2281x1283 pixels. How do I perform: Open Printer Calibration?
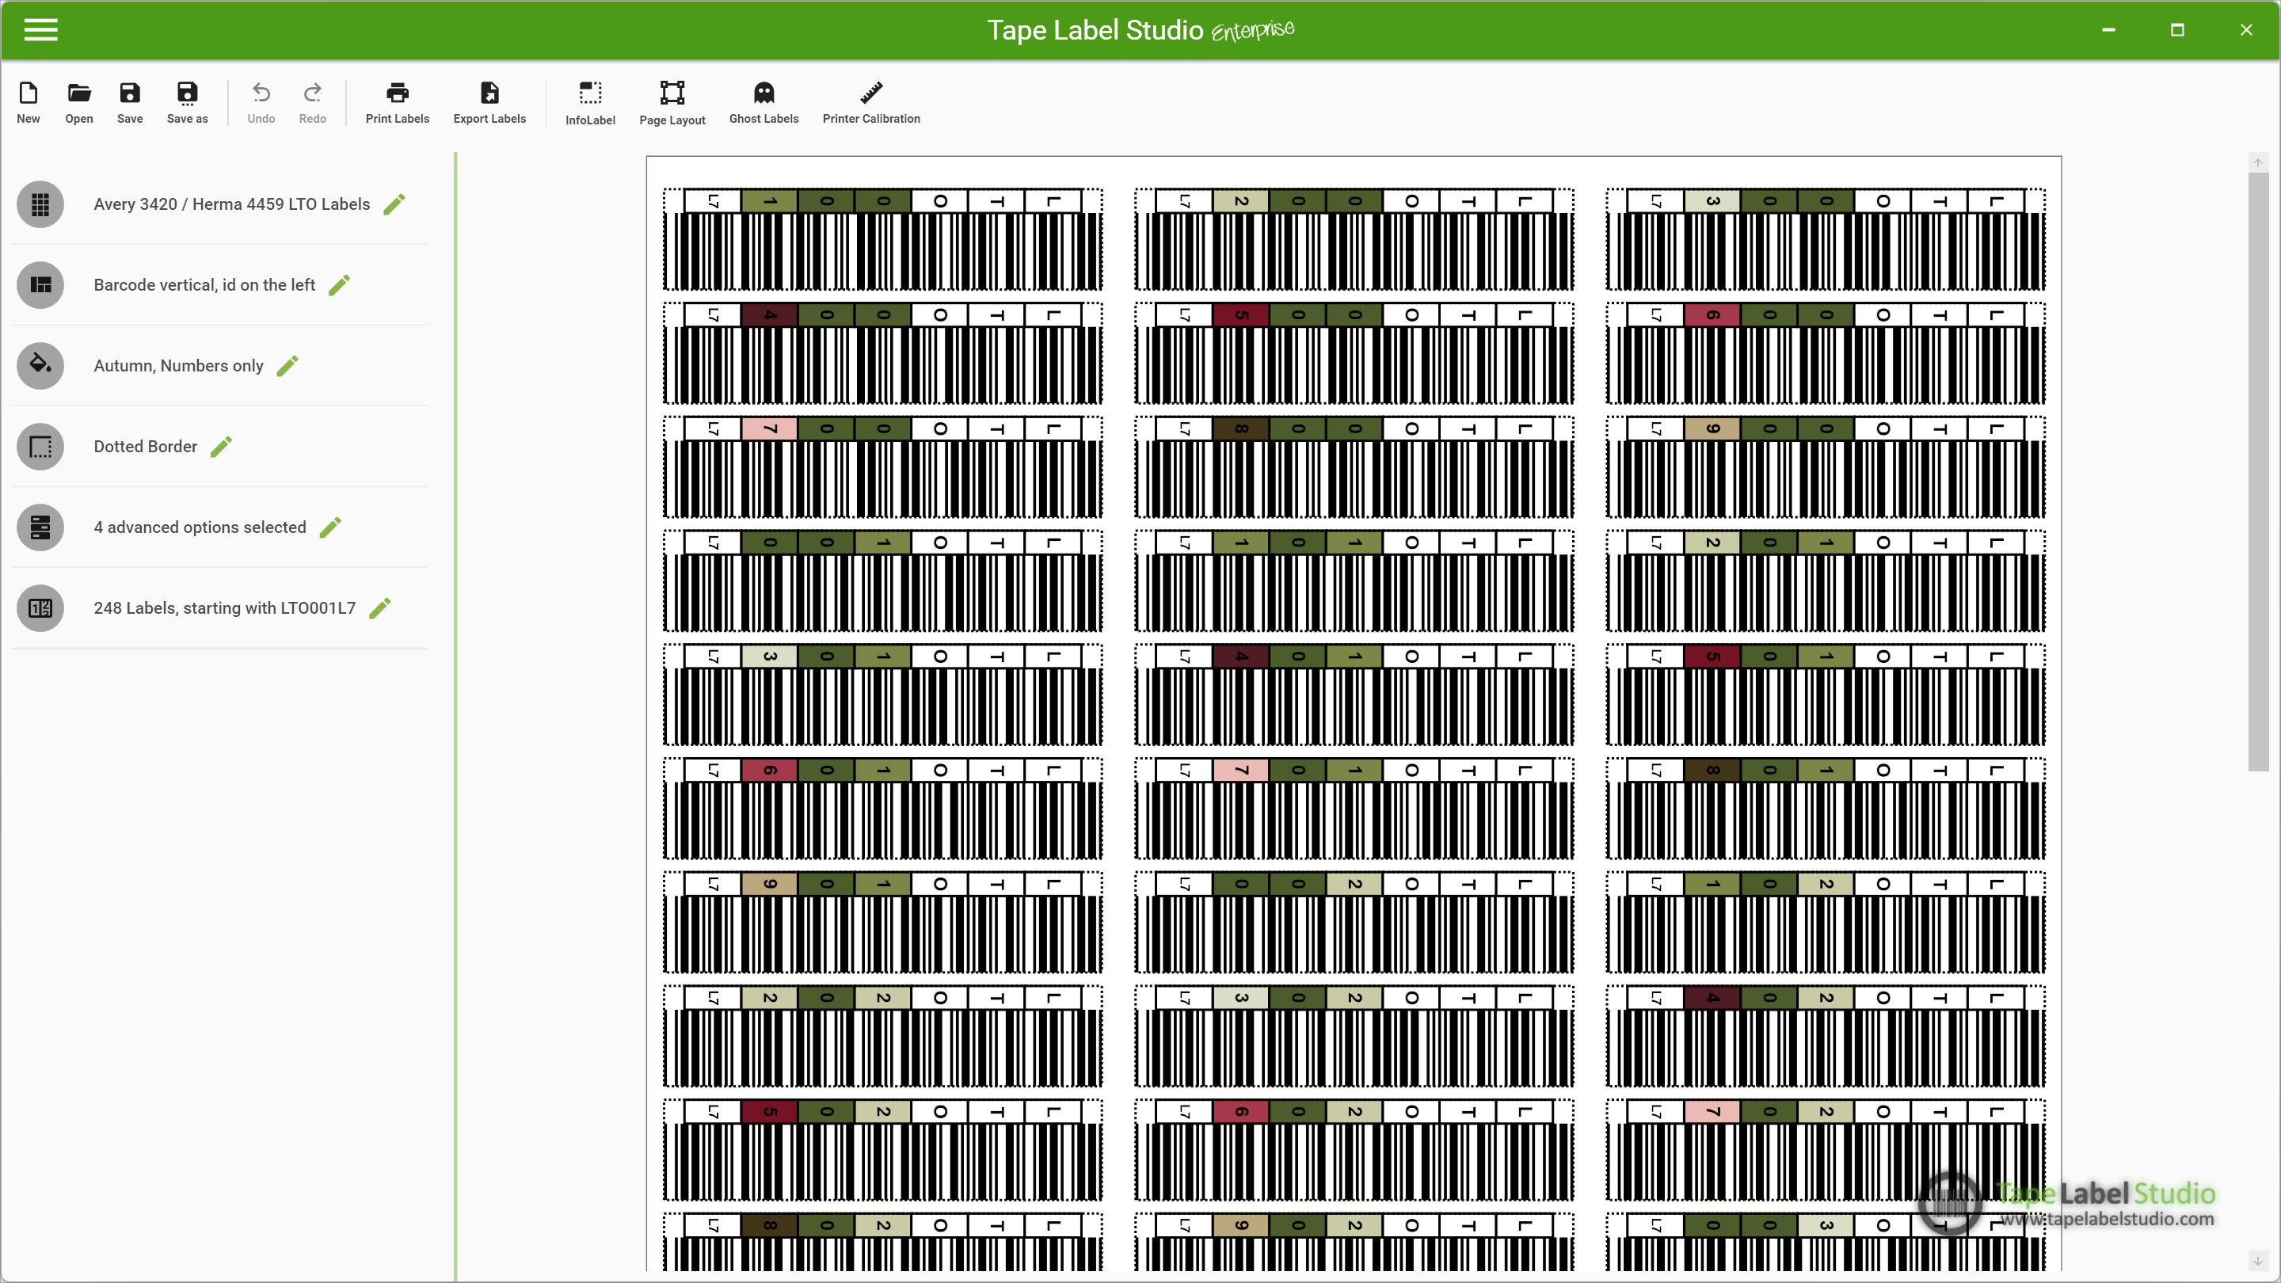click(x=871, y=102)
